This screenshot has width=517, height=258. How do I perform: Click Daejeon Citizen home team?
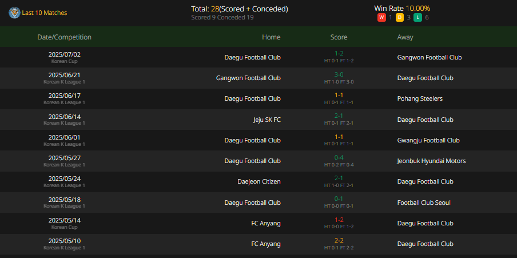(259, 181)
